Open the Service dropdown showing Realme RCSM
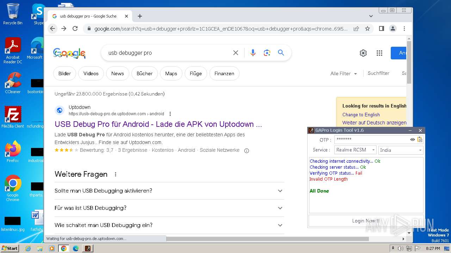The height and width of the screenshot is (253, 451). pos(355,150)
